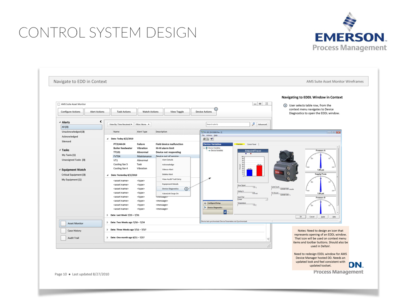Click OK in the EDDL window
Screen dimensions: 408x306
(x=300, y=217)
